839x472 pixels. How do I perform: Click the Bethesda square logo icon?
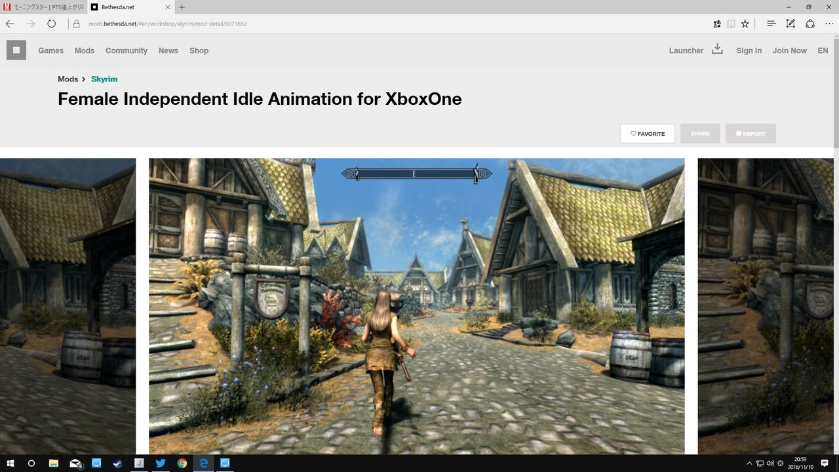16,50
